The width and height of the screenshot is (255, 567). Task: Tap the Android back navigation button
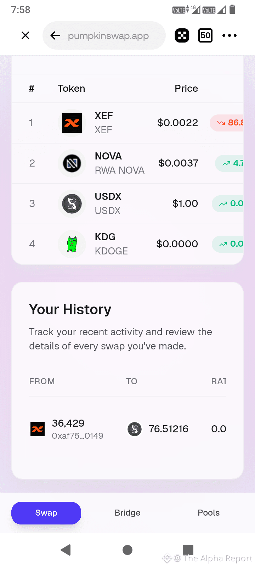(x=66, y=550)
